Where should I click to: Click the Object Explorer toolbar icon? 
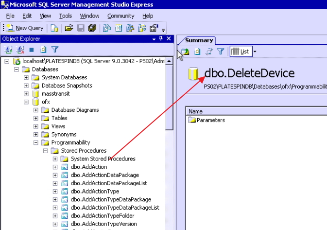click(x=130, y=28)
